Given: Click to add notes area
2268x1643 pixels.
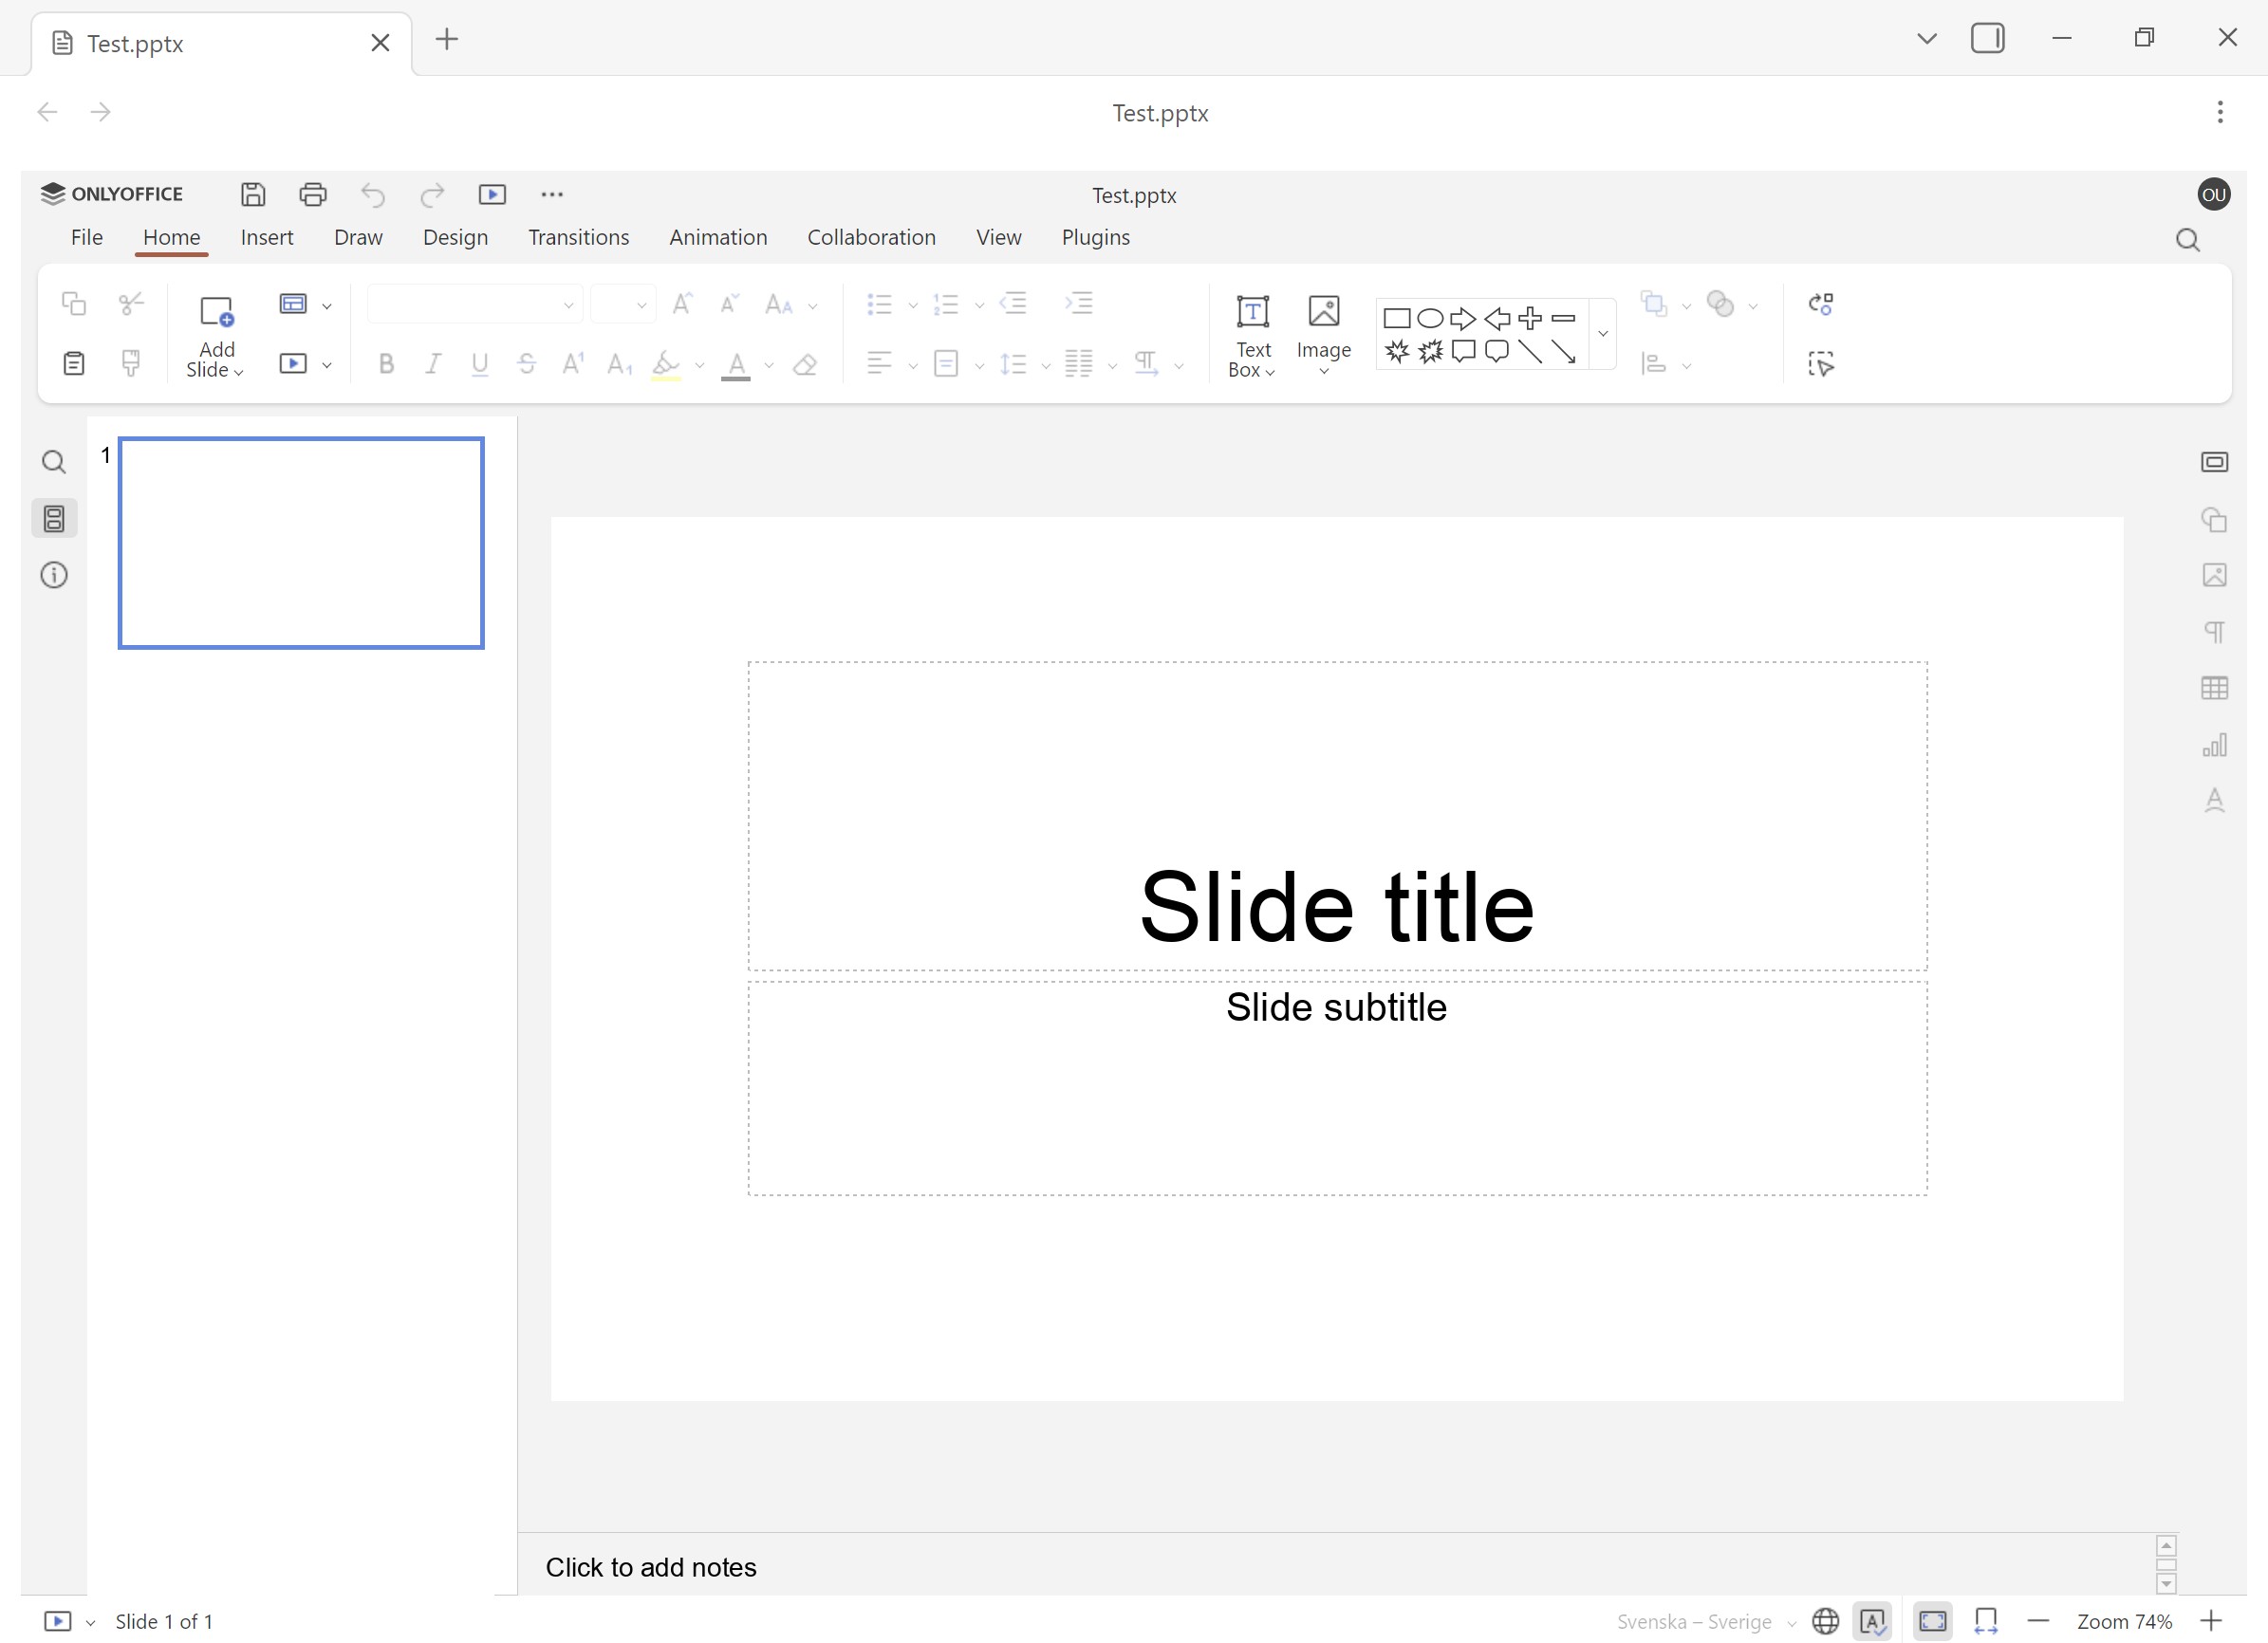Looking at the screenshot, I should click(x=651, y=1566).
